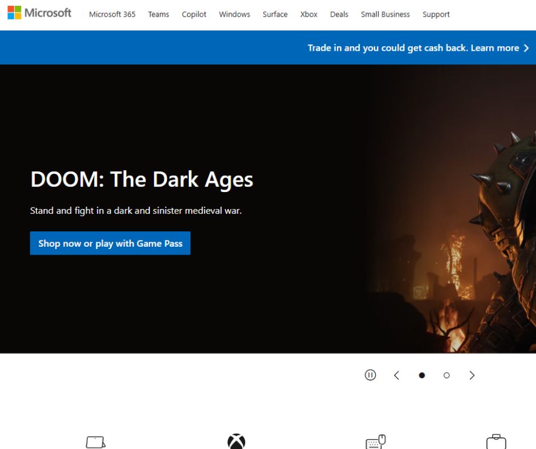Screen dimensions: 536x449
Task: Click the chevron after Learn more
Action: [526, 48]
